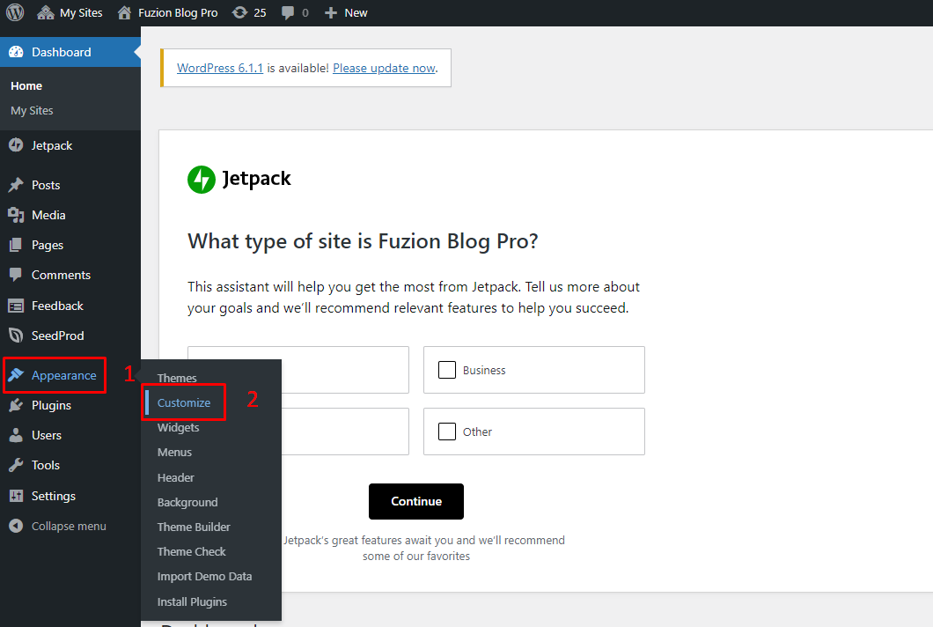Open Widgets from Appearance flyout
Viewport: 933px width, 627px height.
(x=178, y=427)
